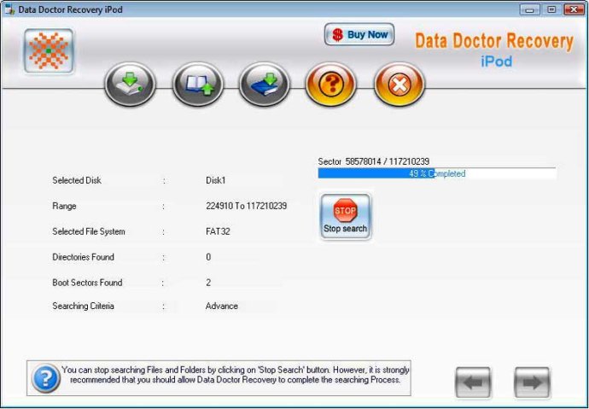
Task: Click the 'Sector 58578014 / 117210239' text
Action: click(x=373, y=161)
